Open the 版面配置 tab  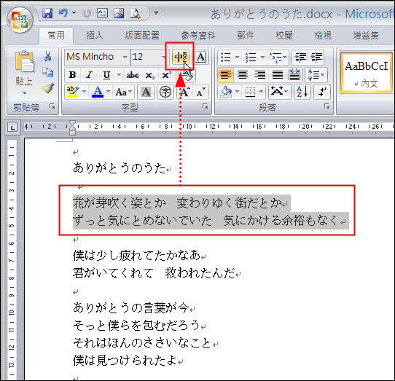point(142,35)
